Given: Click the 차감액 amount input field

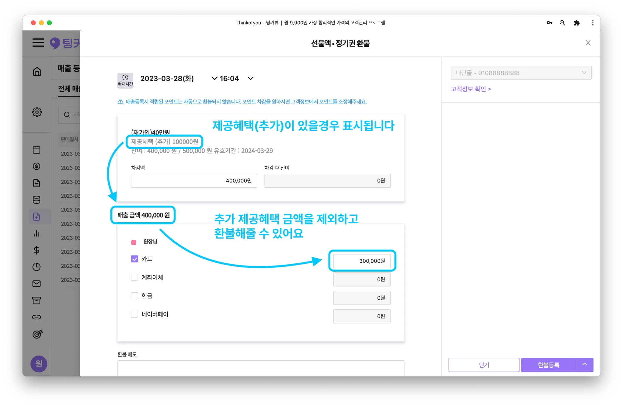Looking at the screenshot, I should tap(194, 181).
